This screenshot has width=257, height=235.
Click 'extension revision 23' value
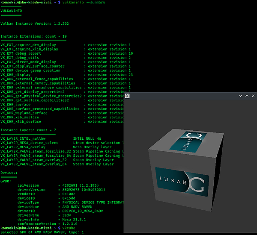[x=111, y=75]
